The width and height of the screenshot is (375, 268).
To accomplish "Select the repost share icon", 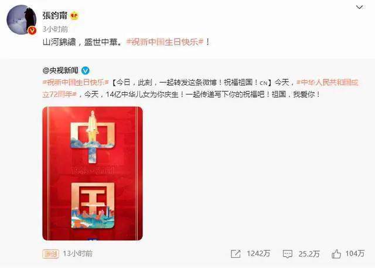I will 236,254.
